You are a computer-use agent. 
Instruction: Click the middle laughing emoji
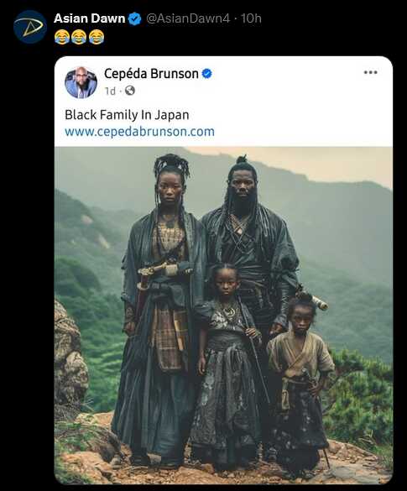click(79, 37)
